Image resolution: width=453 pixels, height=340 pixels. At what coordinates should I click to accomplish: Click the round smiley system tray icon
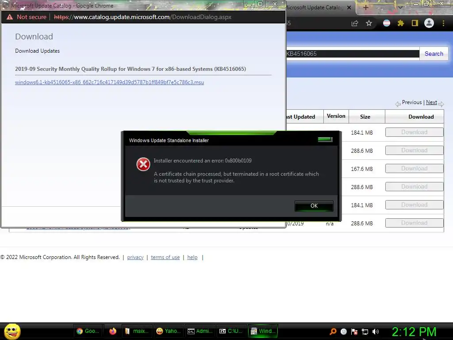click(x=343, y=332)
